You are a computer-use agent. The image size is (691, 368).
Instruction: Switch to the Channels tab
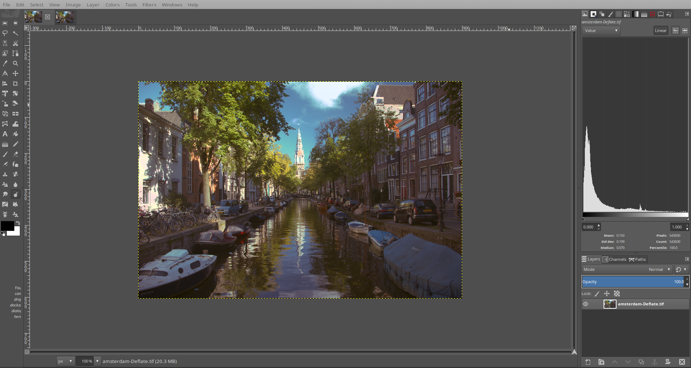[x=615, y=259]
